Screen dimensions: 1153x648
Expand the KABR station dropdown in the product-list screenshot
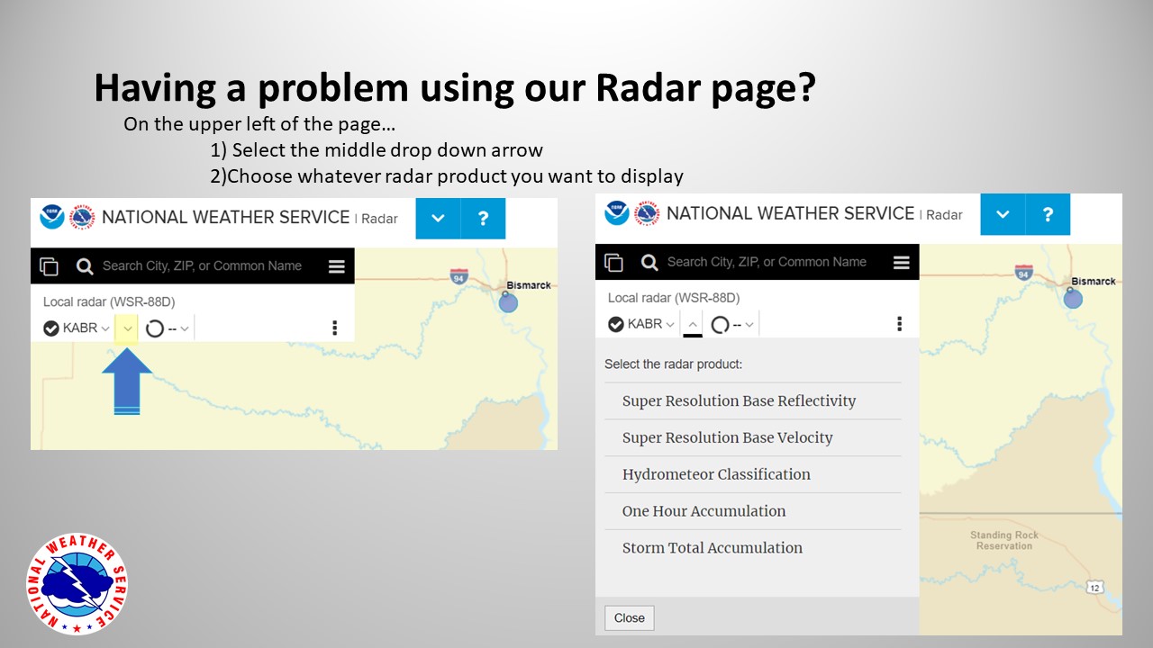(670, 325)
